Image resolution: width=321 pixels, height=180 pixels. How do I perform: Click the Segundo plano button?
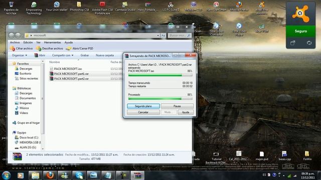pos(143,106)
